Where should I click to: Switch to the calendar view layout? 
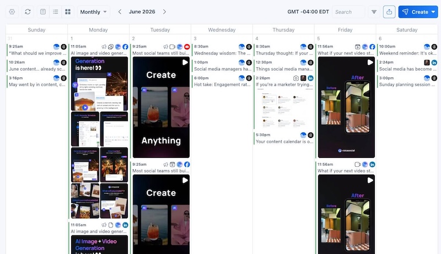(x=43, y=12)
